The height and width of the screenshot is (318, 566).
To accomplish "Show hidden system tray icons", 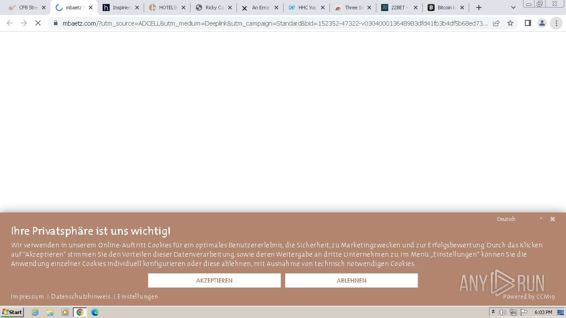I will [x=493, y=312].
